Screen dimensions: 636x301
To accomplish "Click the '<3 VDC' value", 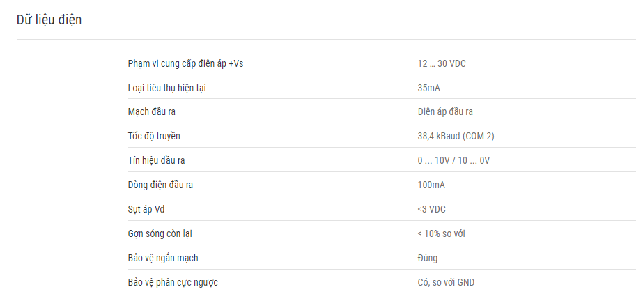I will pyautogui.click(x=431, y=209).
